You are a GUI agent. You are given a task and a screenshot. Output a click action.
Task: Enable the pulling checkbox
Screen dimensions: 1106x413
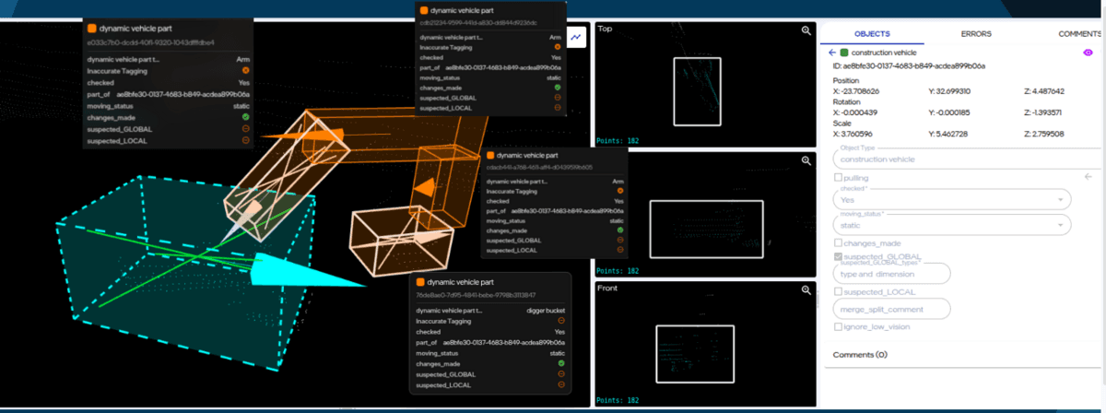[837, 177]
